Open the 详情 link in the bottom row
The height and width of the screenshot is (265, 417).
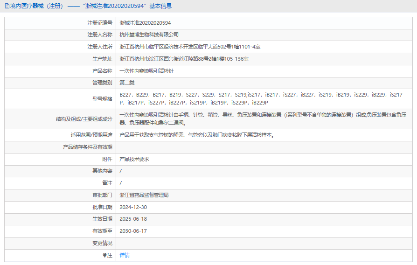125,255
